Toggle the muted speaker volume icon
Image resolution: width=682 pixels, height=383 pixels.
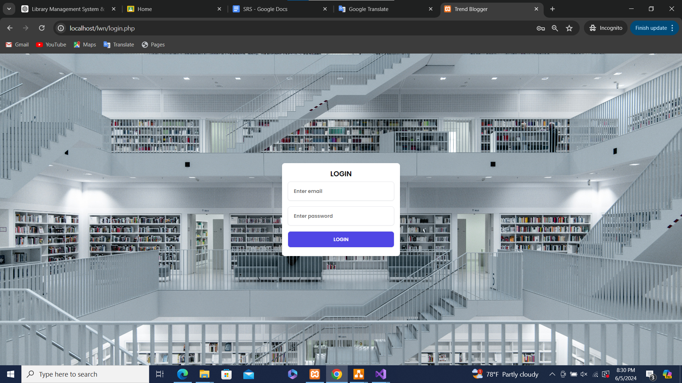[x=584, y=374]
